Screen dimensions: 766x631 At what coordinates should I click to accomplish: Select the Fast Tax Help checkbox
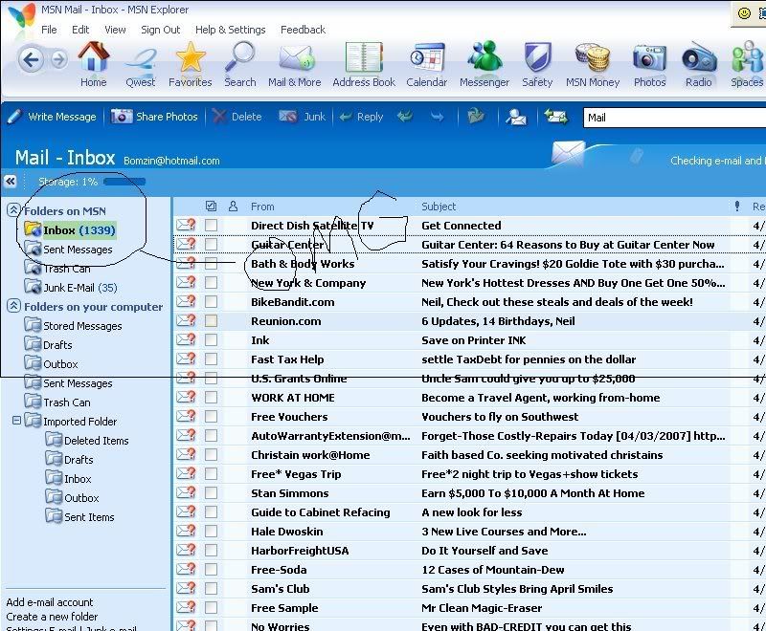tap(211, 359)
